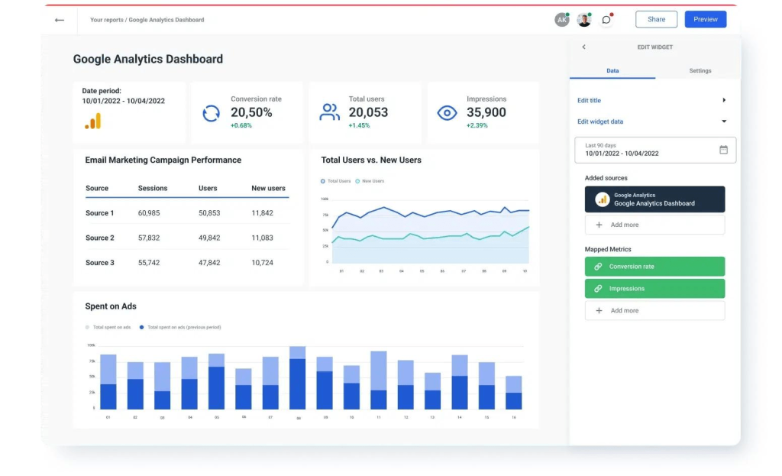Click the 10,724 new users cell

pos(262,262)
